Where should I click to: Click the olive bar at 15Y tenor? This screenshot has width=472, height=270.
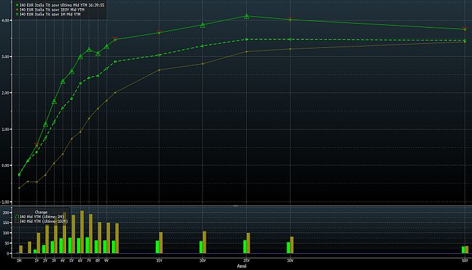coord(161,242)
